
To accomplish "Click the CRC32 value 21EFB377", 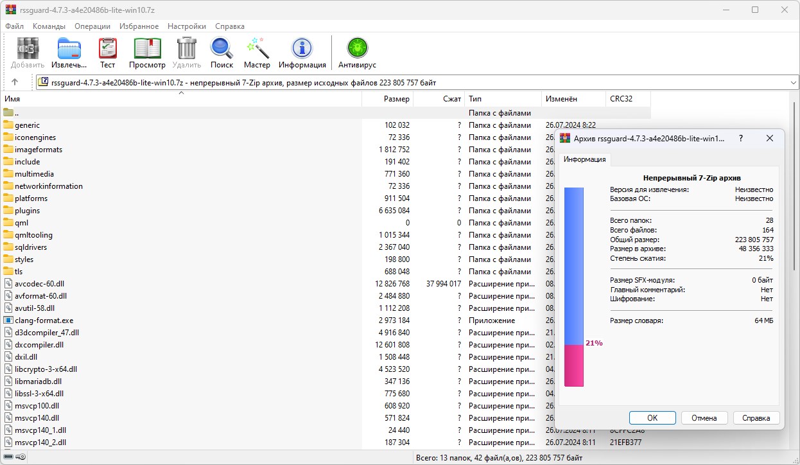I will click(x=626, y=443).
